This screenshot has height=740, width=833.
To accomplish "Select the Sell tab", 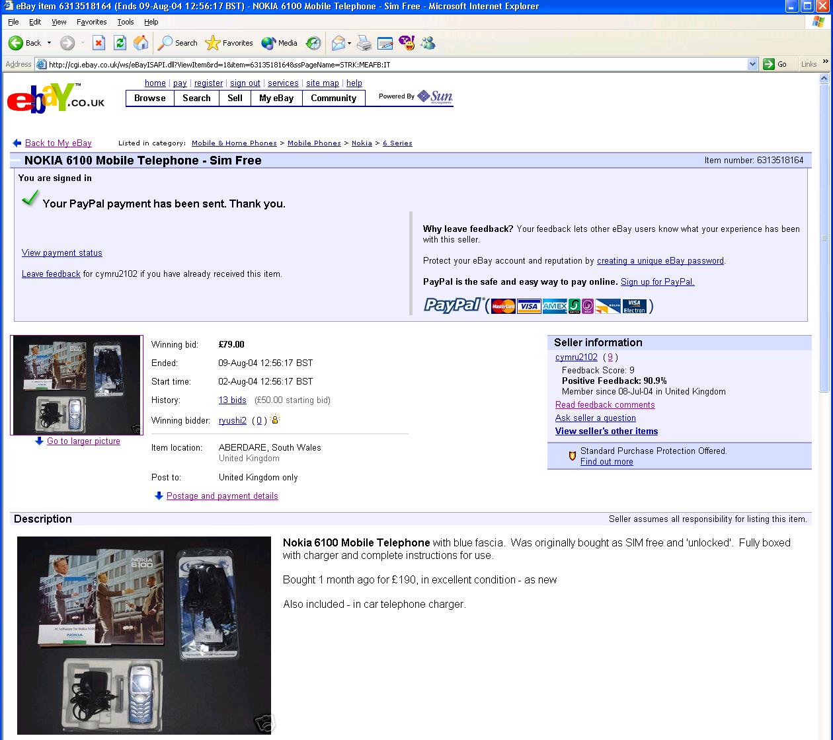I will [235, 98].
